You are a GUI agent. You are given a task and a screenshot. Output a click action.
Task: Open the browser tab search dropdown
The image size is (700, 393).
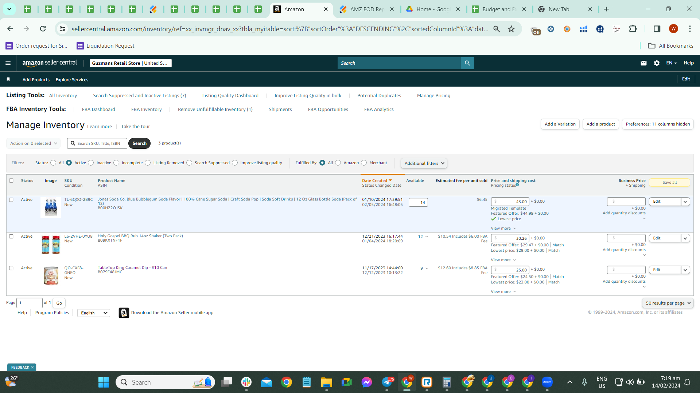(9, 9)
